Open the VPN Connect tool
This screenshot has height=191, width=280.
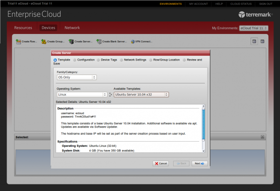tap(141, 41)
